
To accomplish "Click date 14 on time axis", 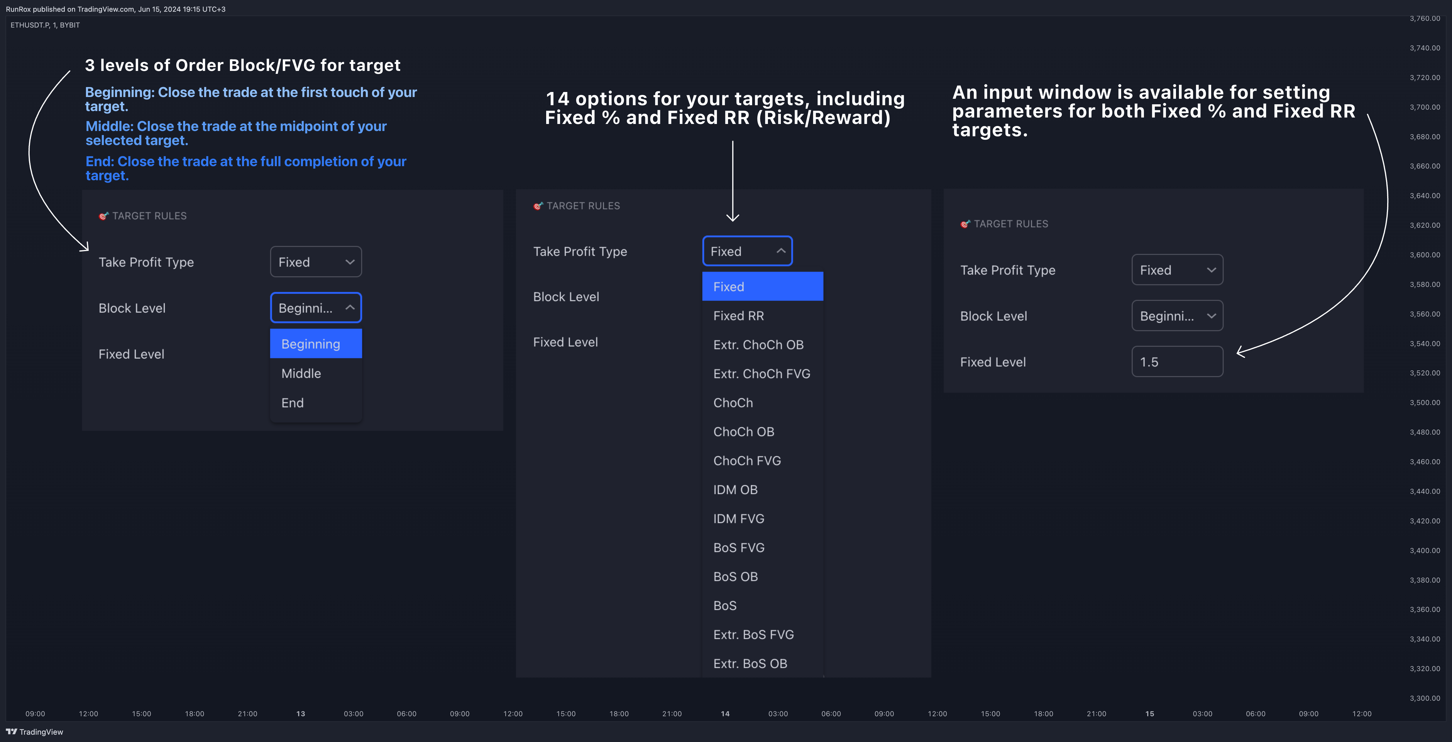I will (x=725, y=714).
